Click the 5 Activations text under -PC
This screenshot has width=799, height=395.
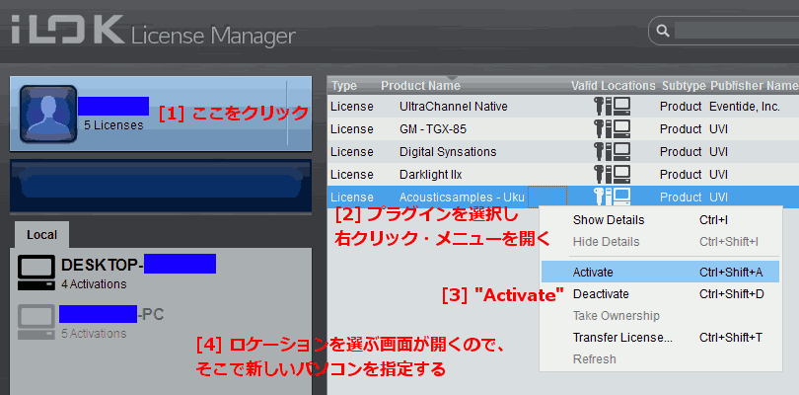(x=94, y=333)
